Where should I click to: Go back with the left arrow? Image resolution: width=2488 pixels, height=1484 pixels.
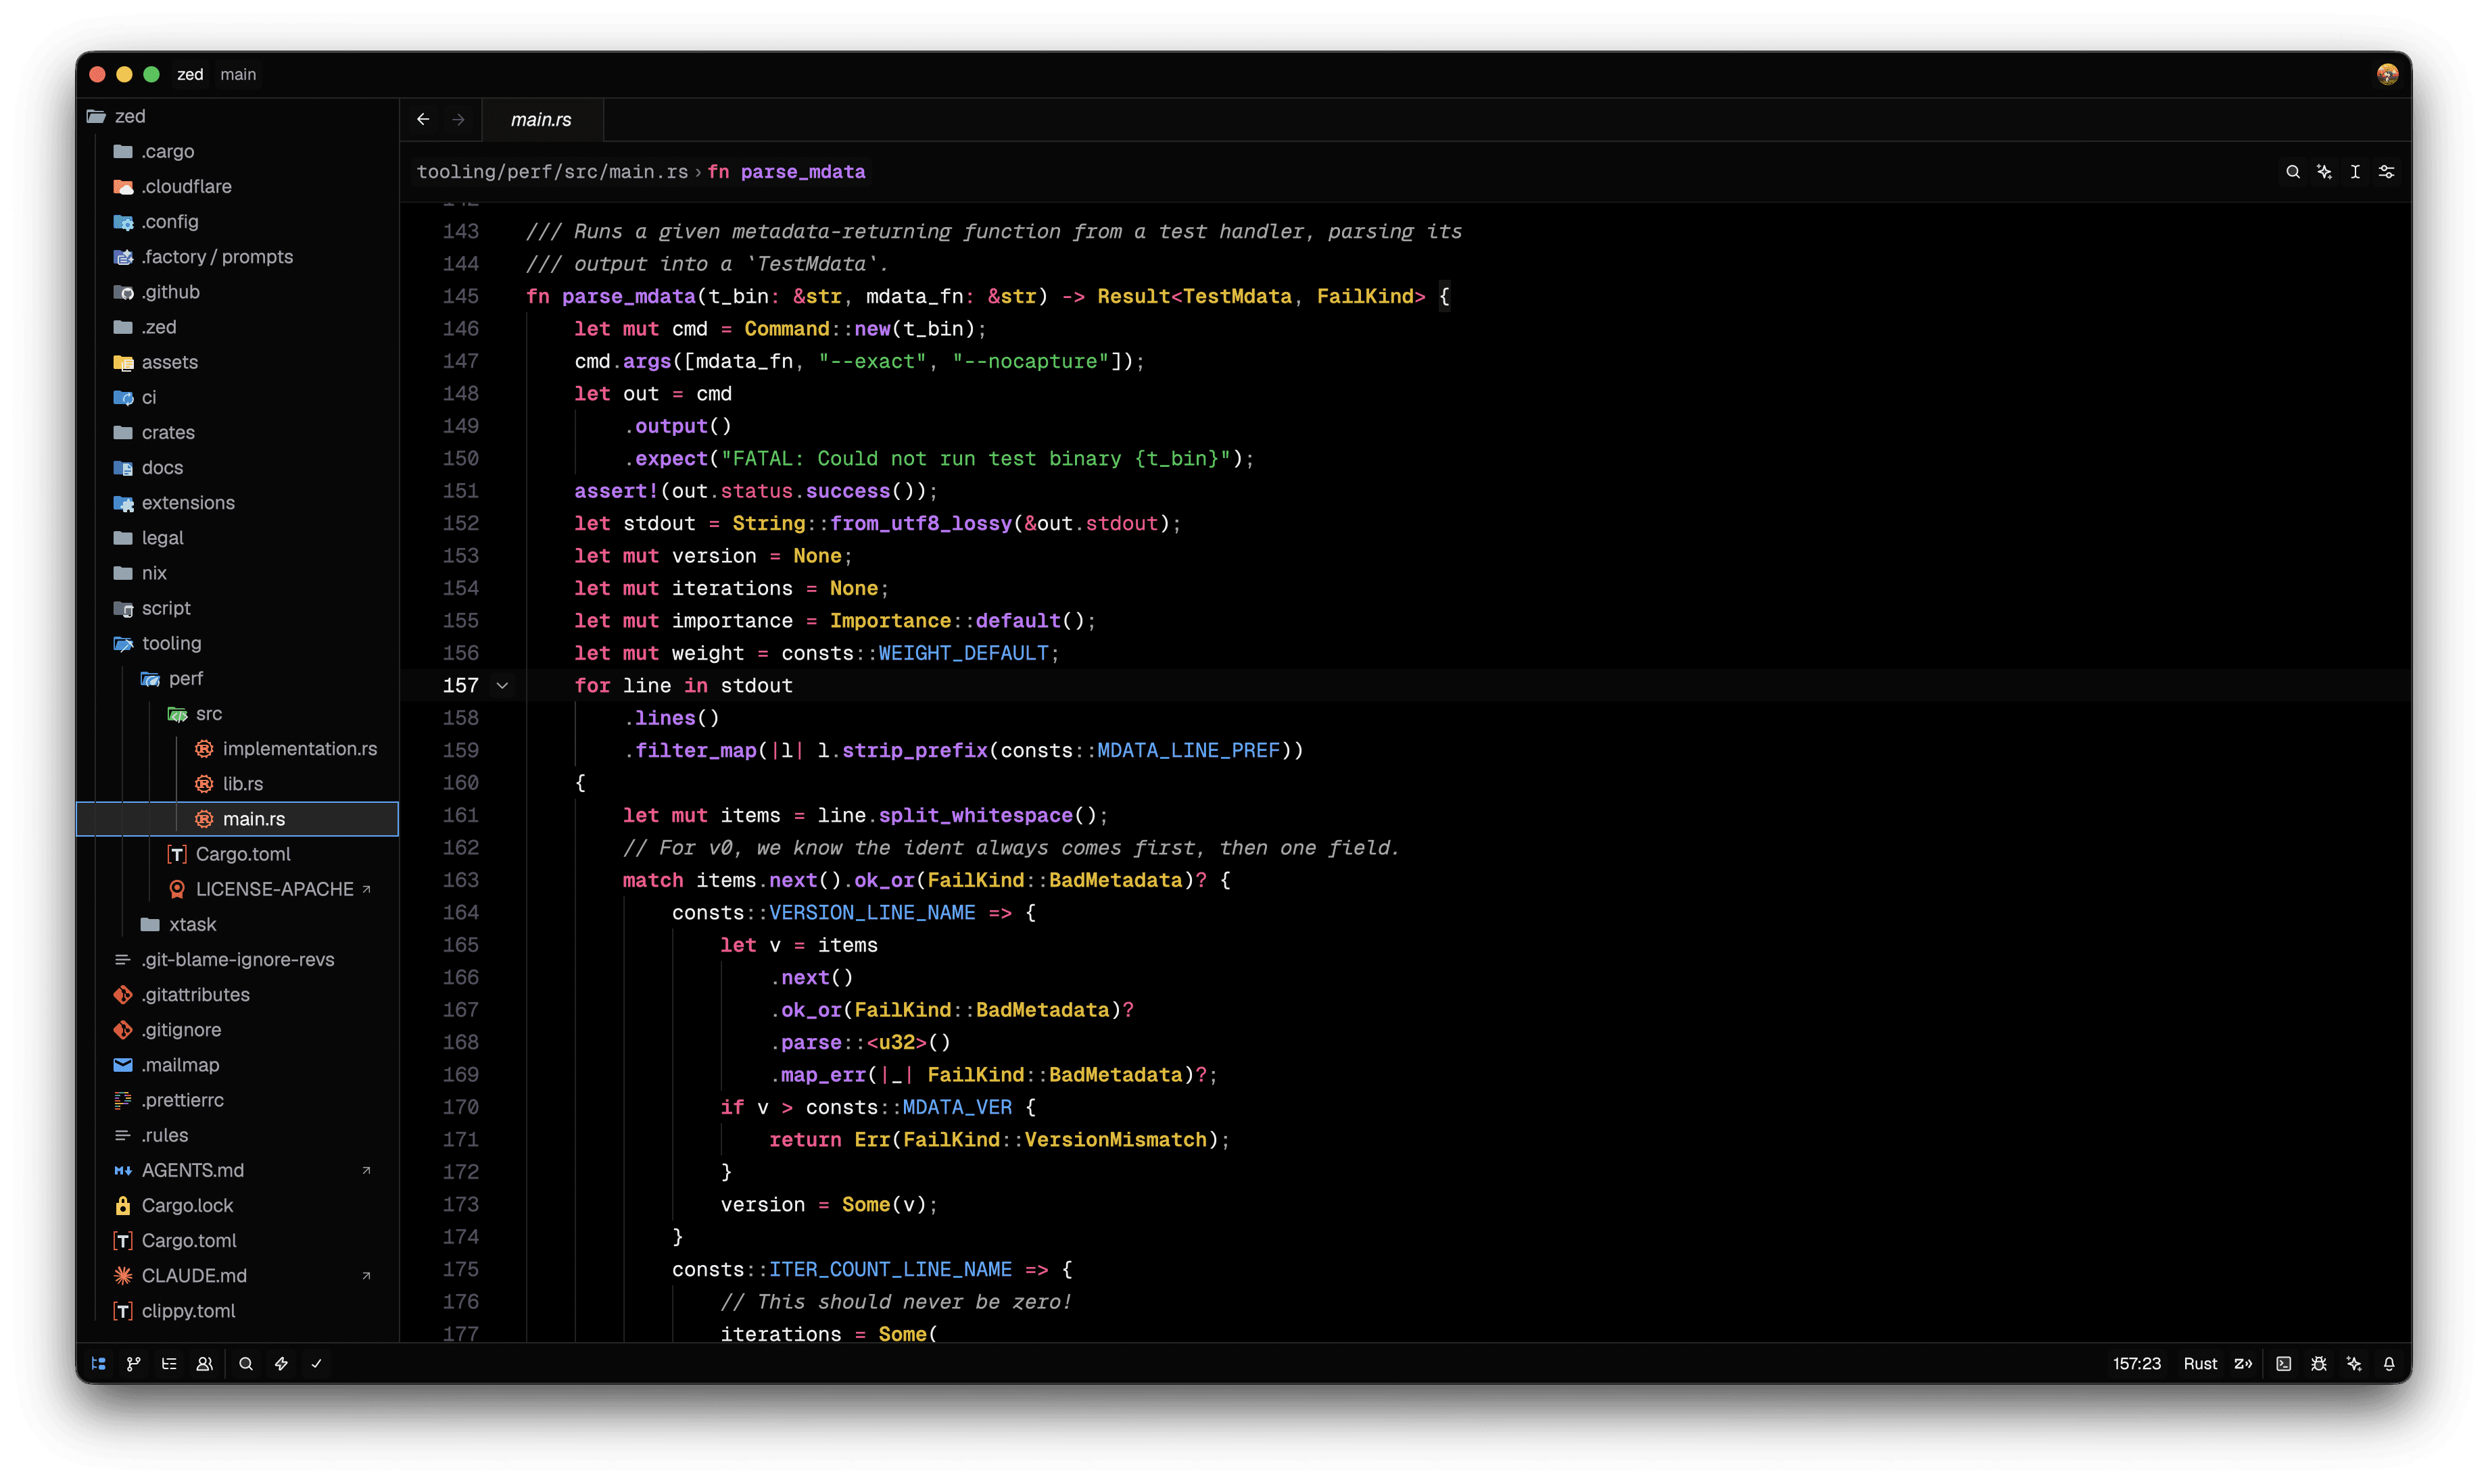(423, 119)
